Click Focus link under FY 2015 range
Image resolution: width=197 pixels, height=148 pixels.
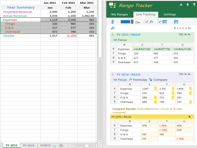tap(120, 40)
